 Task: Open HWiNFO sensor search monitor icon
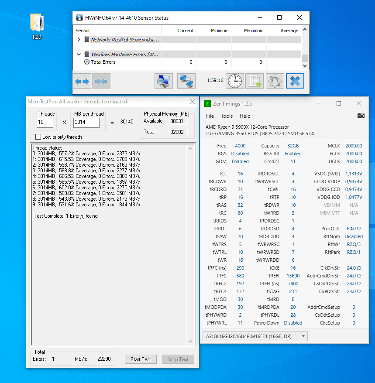(x=164, y=81)
